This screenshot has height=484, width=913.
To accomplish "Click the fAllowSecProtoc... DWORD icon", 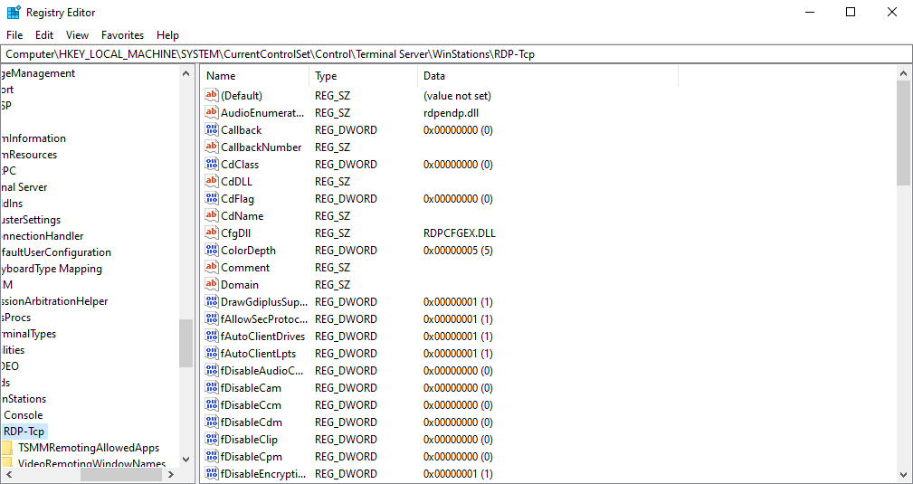I will point(212,318).
